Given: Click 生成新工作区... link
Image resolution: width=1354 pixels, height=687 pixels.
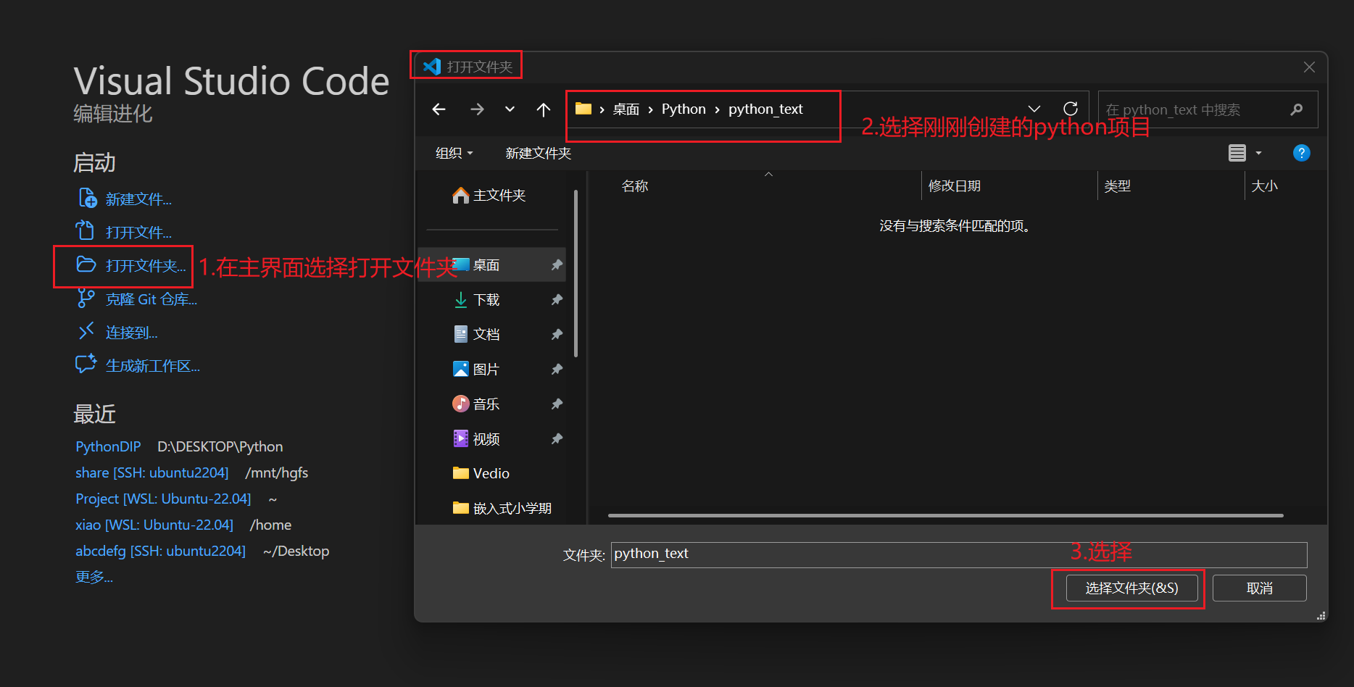Looking at the screenshot, I should pos(152,366).
